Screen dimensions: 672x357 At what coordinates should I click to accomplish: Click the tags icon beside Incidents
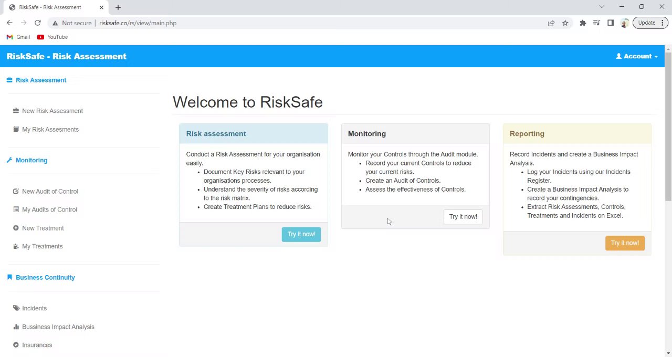[16, 308]
